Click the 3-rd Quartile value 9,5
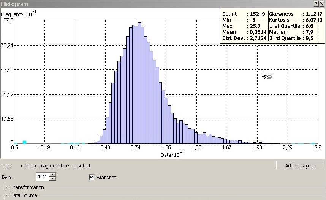Viewport: 326px width, 200px height. click(x=309, y=38)
